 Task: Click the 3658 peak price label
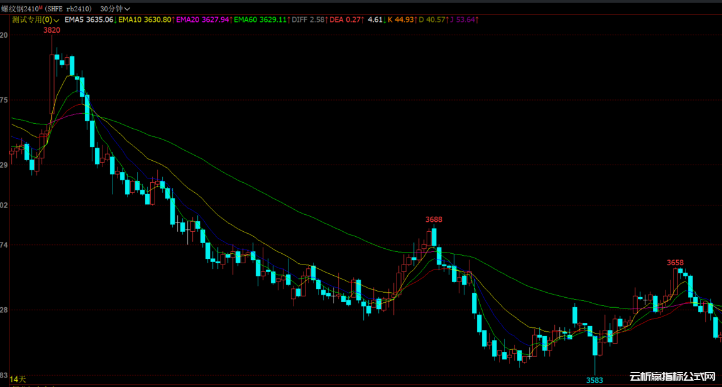(675, 263)
